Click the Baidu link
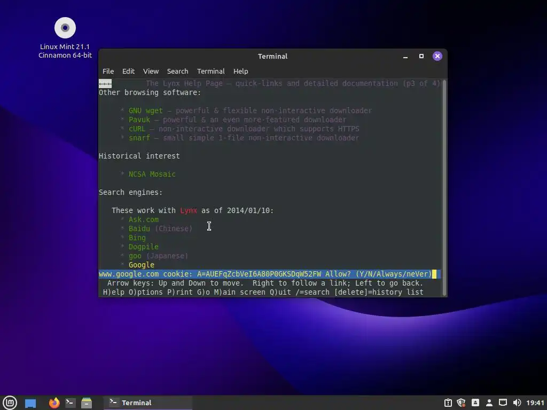 (x=139, y=228)
